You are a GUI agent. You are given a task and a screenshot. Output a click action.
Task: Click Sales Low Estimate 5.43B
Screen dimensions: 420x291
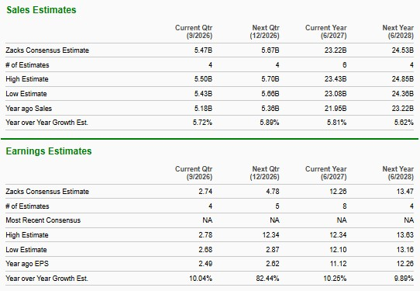coord(203,94)
